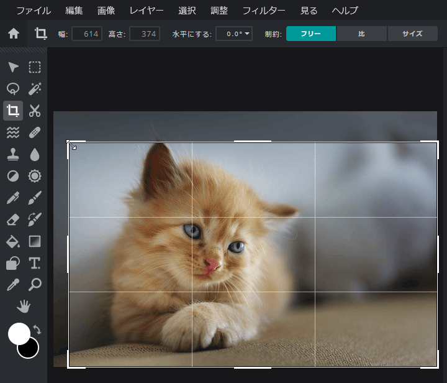Open the ヘルプ menu

(345, 11)
